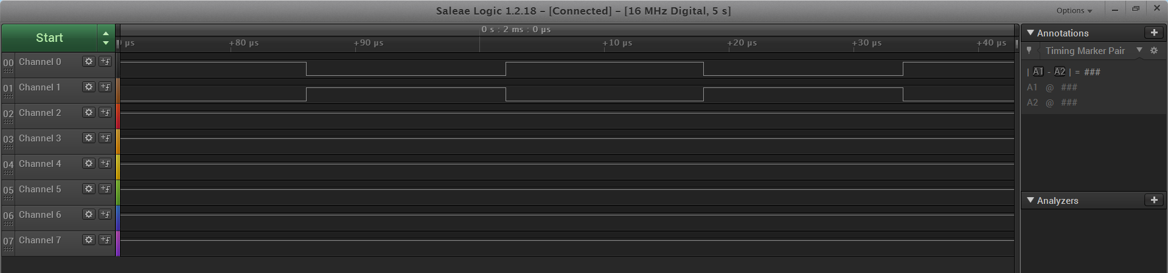The image size is (1168, 273).
Task: Collapse the Annotations panel
Action: (1031, 33)
